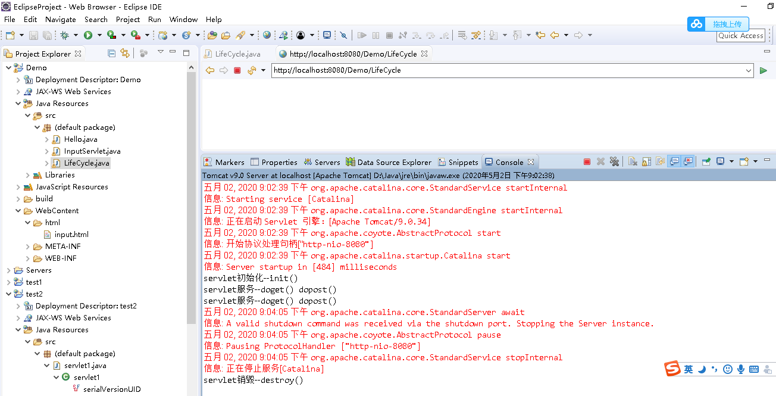Click Open Console icon

click(x=744, y=161)
